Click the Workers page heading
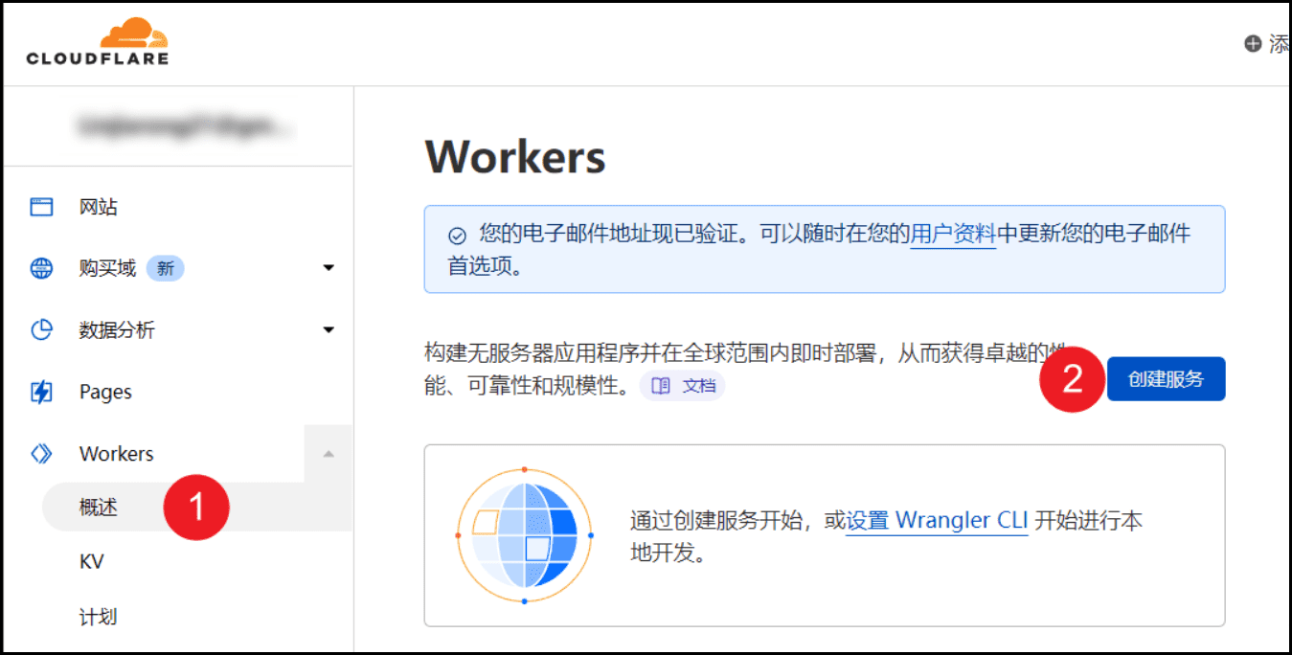 point(515,157)
